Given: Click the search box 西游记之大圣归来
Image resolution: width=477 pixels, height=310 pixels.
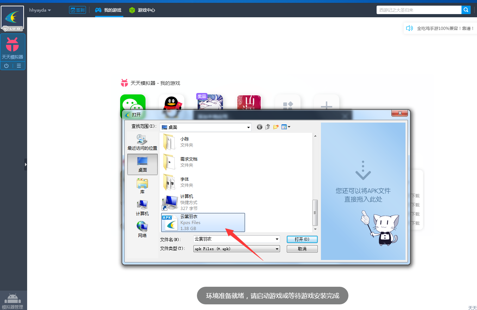Looking at the screenshot, I should (419, 10).
